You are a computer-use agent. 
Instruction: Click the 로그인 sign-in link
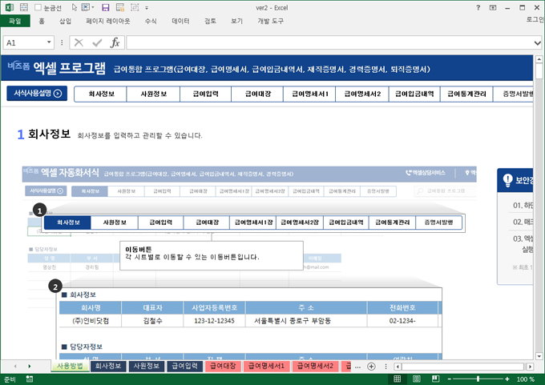[535, 19]
